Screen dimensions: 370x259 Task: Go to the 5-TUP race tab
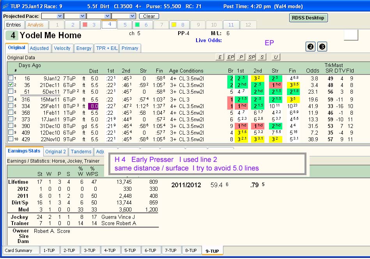click(130, 250)
